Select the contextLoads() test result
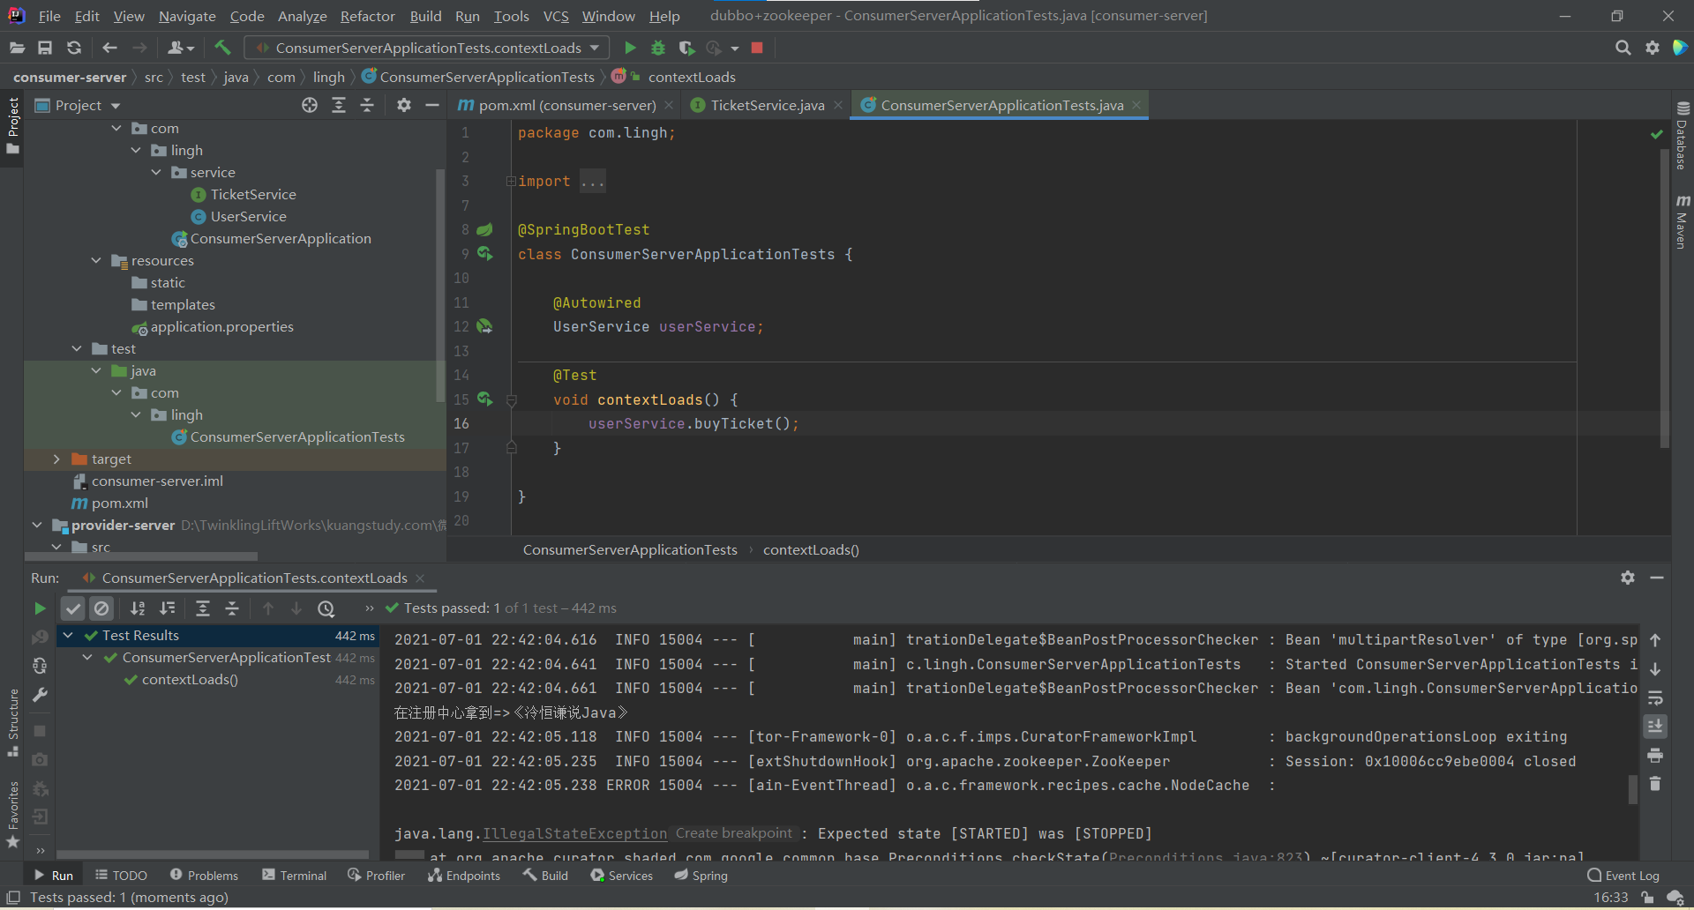1694x910 pixels. [190, 680]
